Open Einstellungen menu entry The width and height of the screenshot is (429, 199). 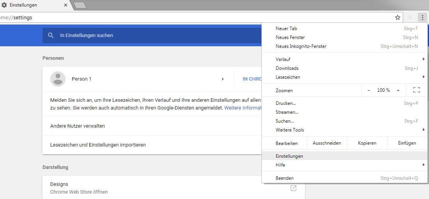click(x=345, y=156)
